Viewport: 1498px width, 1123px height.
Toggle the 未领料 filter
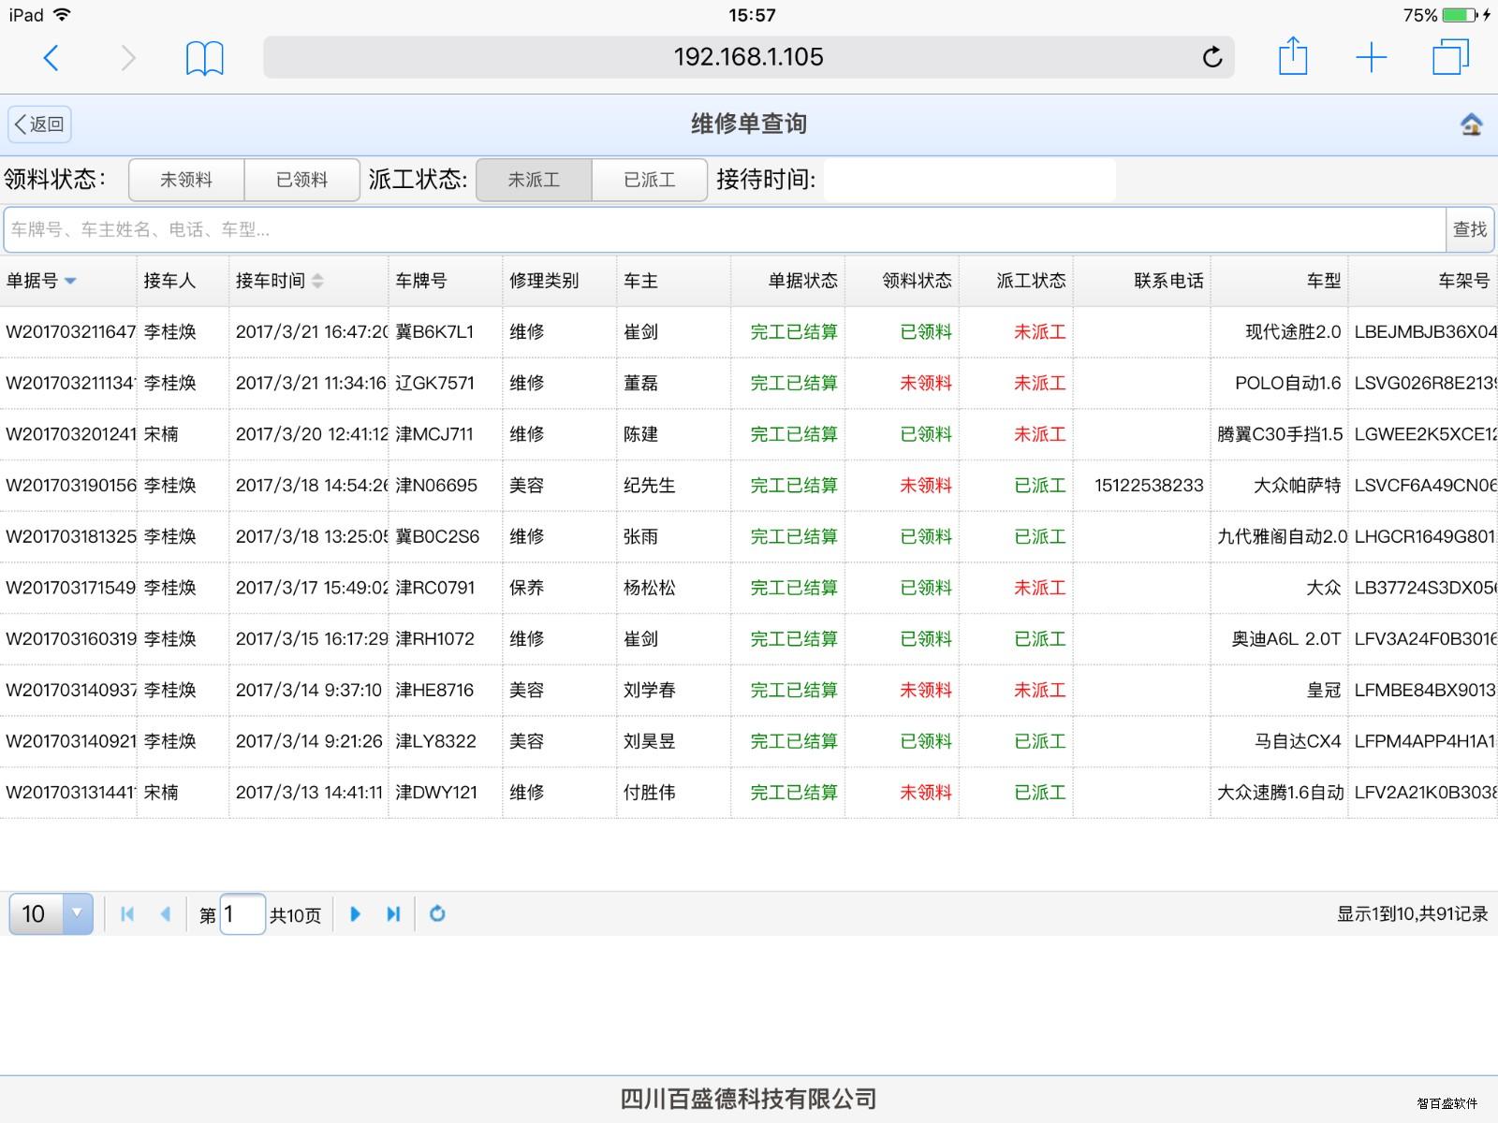pyautogui.click(x=186, y=180)
